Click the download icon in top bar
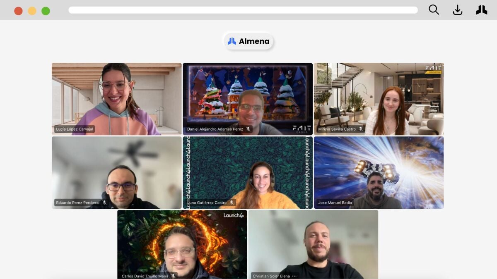The width and height of the screenshot is (497, 279). point(458,10)
